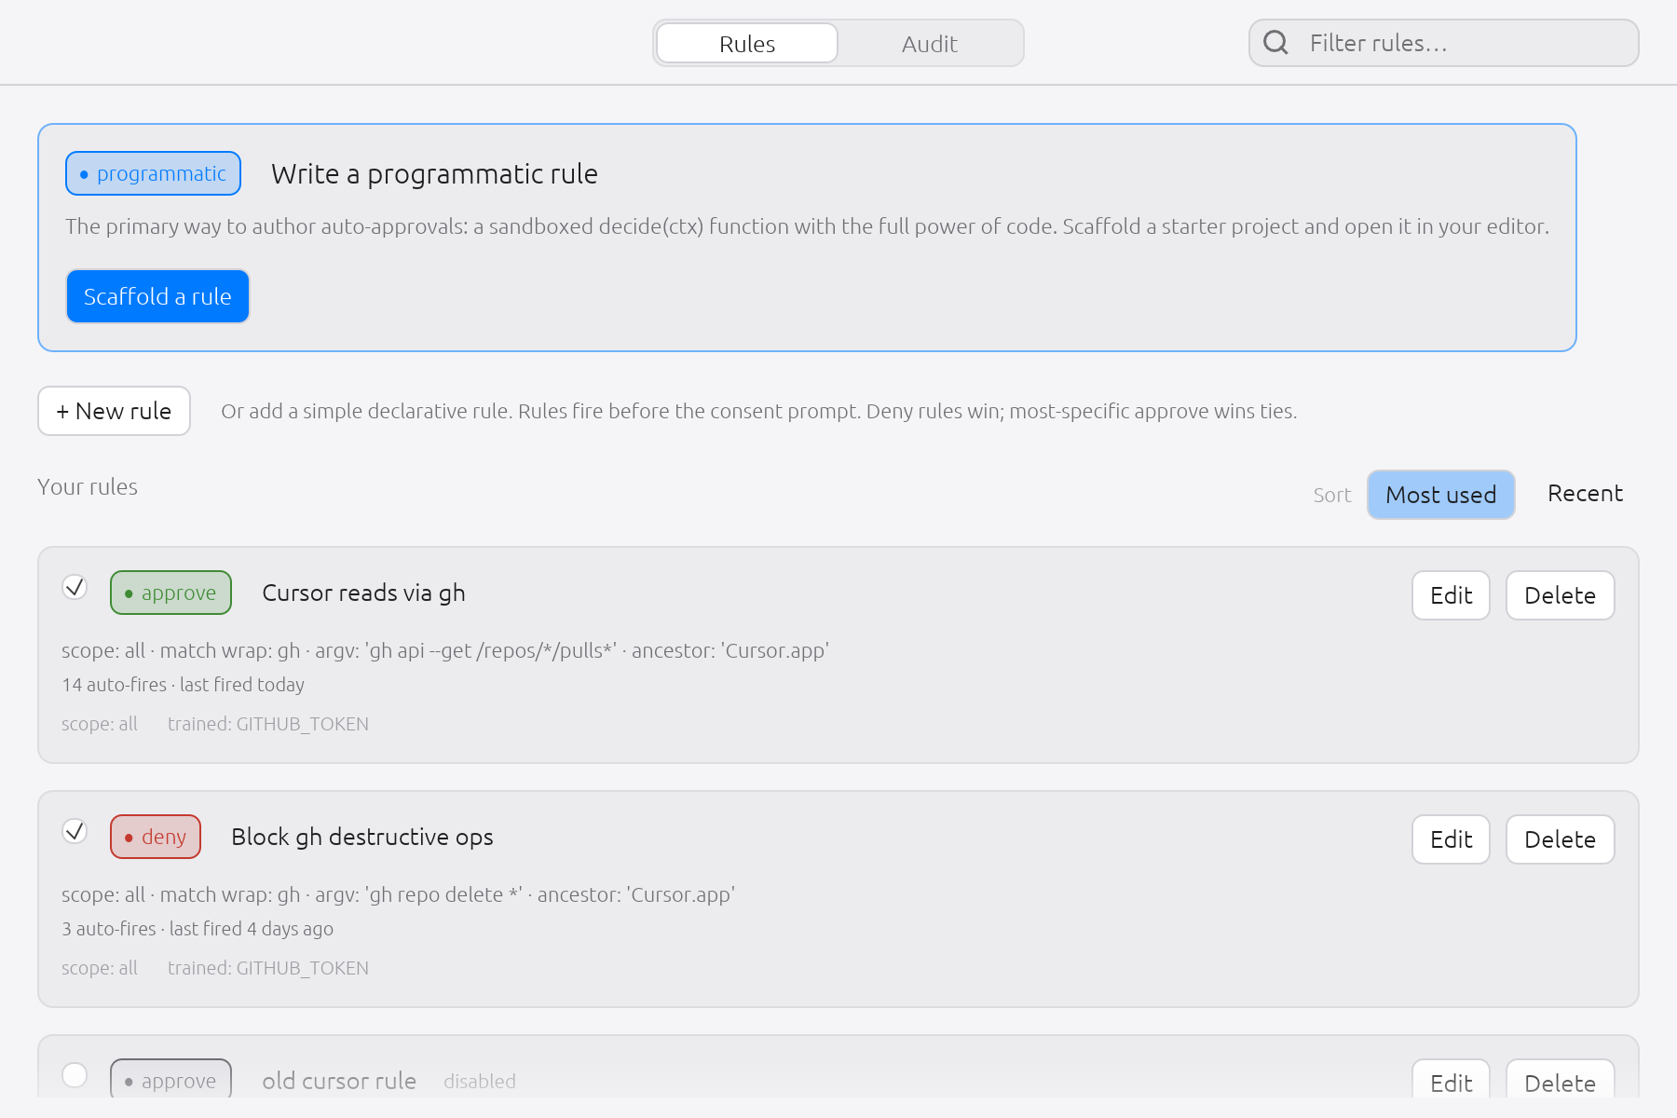Click approve badge on Cursor reads rule

point(170,593)
